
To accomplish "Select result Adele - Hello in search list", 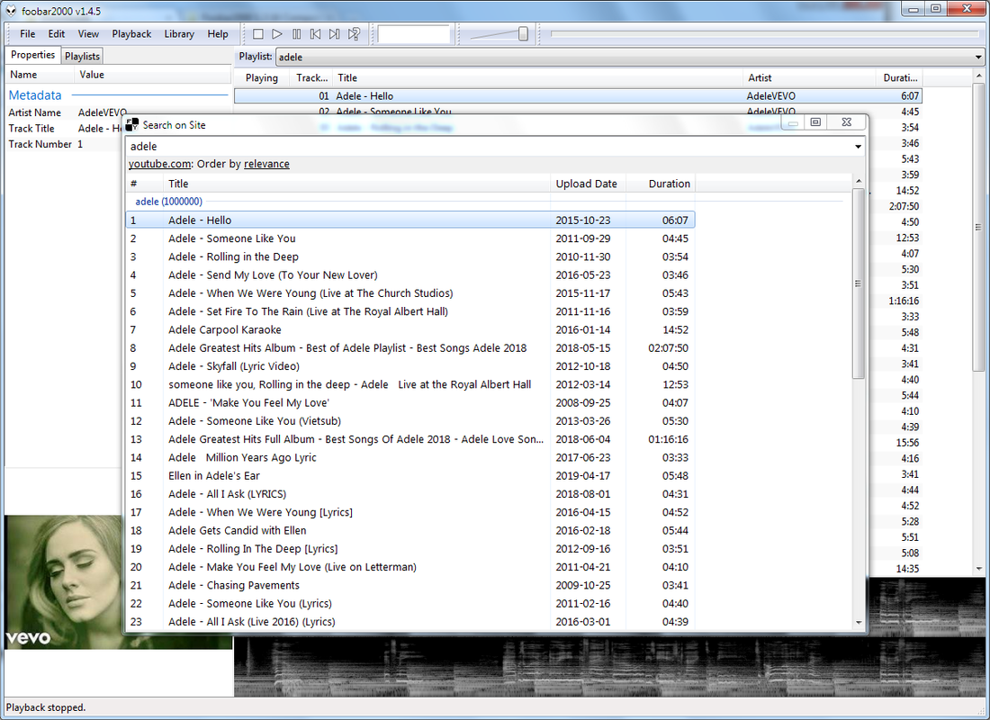I will tap(410, 220).
